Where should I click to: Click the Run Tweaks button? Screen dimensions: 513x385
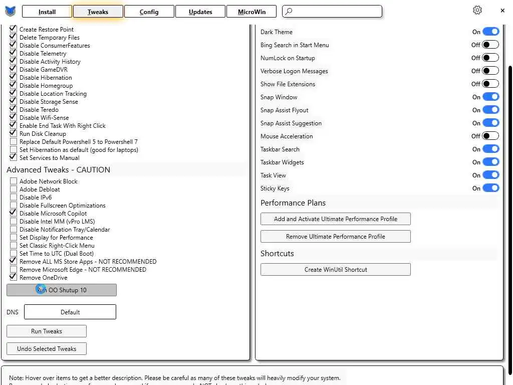coord(47,331)
